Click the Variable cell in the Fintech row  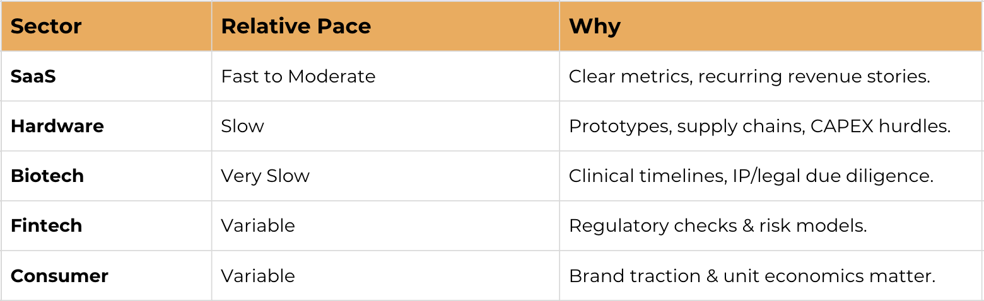click(385, 225)
